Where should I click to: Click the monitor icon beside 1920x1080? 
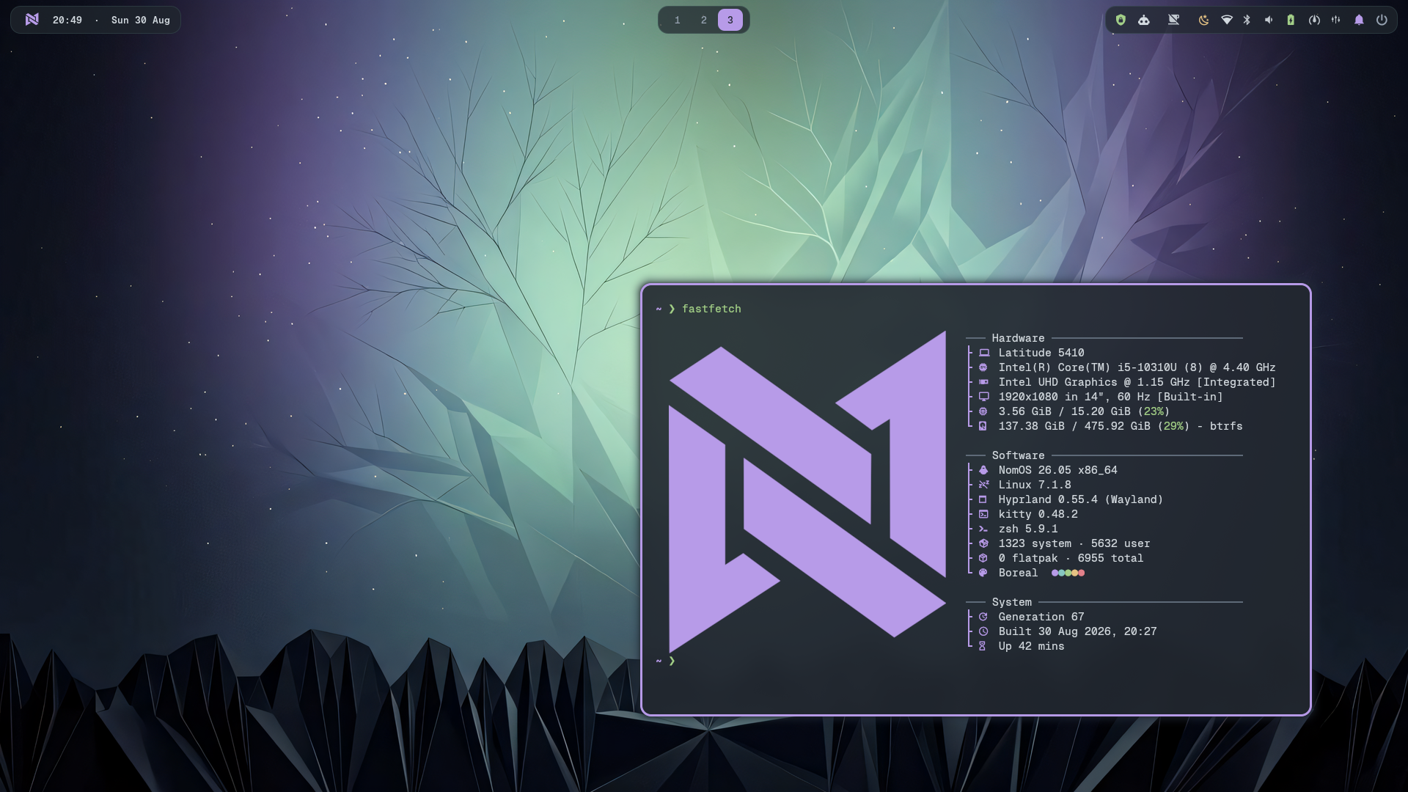(x=983, y=397)
